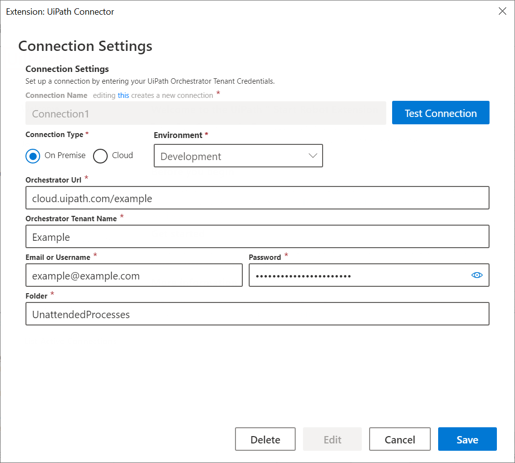Select the Cloud connection type

(x=100, y=156)
